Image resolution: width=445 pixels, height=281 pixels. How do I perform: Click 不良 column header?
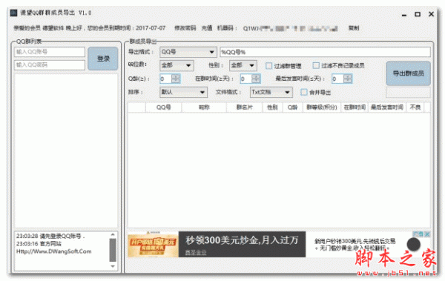pos(415,108)
